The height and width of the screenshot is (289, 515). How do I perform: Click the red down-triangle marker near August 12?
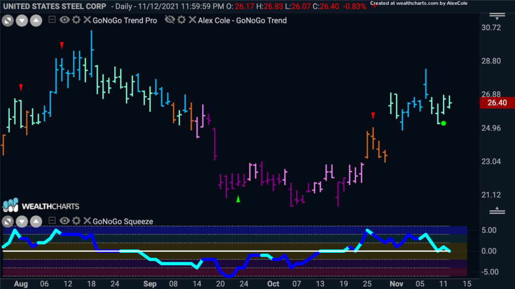tap(62, 45)
